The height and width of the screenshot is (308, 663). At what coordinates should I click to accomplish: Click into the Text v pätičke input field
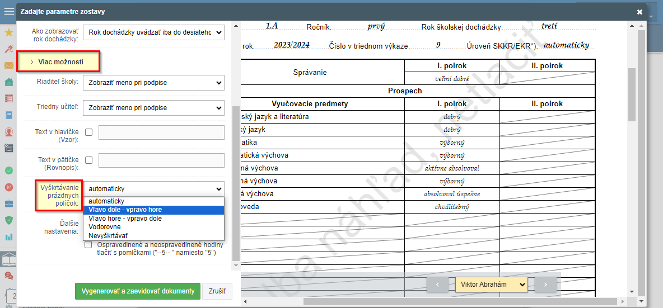click(x=161, y=160)
